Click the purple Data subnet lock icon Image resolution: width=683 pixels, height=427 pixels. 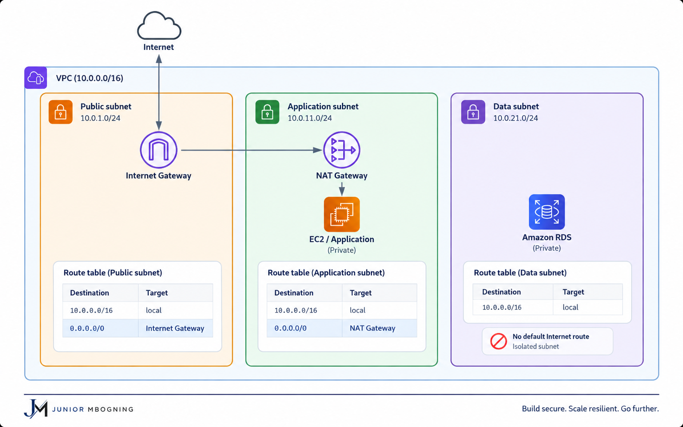pos(473,112)
